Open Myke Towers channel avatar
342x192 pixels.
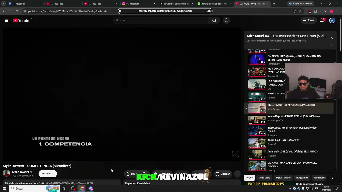(x=6, y=174)
